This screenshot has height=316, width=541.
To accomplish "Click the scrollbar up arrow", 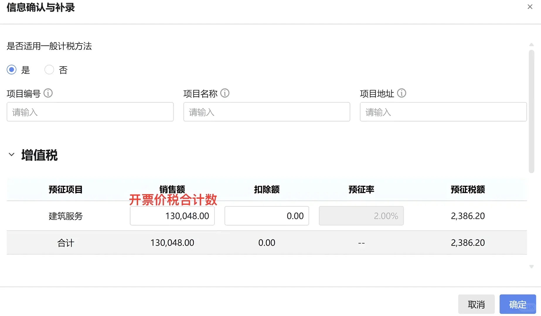I will [532, 44].
